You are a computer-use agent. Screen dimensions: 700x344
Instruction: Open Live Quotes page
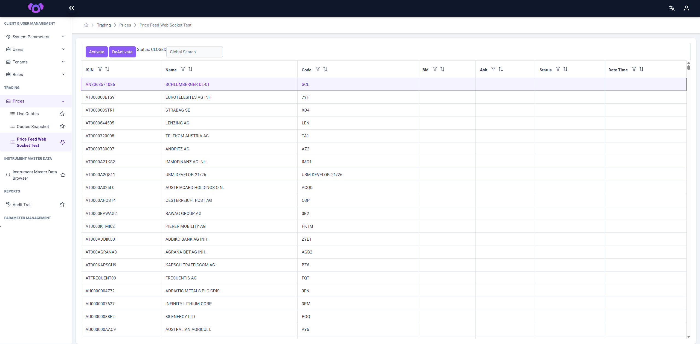(x=28, y=114)
